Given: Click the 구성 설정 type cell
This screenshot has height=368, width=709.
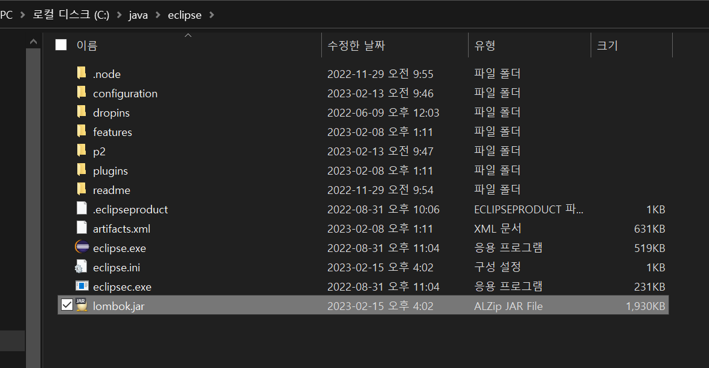Looking at the screenshot, I should click(498, 266).
